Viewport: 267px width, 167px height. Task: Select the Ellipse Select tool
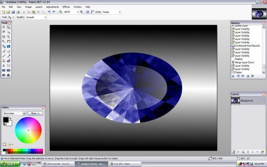4,37
